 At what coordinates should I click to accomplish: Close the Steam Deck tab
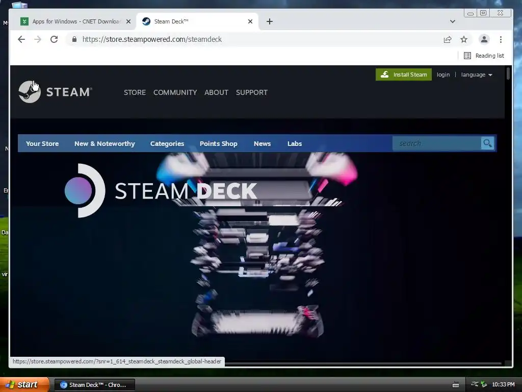pyautogui.click(x=250, y=21)
